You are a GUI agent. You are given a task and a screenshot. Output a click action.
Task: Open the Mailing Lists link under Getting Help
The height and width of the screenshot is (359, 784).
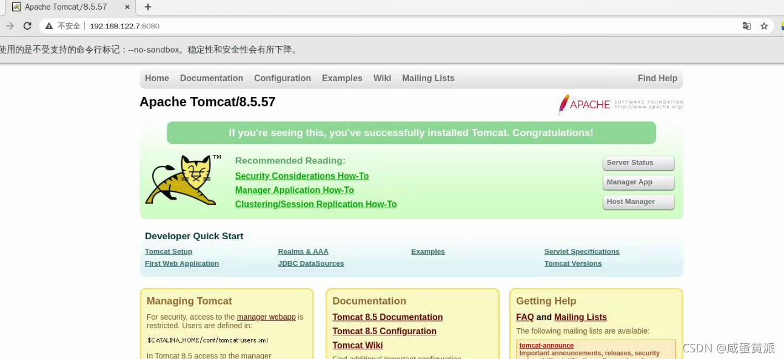(x=580, y=317)
